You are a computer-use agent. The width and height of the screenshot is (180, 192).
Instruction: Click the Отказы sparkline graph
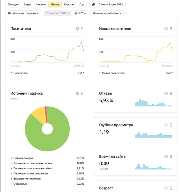tap(153, 102)
